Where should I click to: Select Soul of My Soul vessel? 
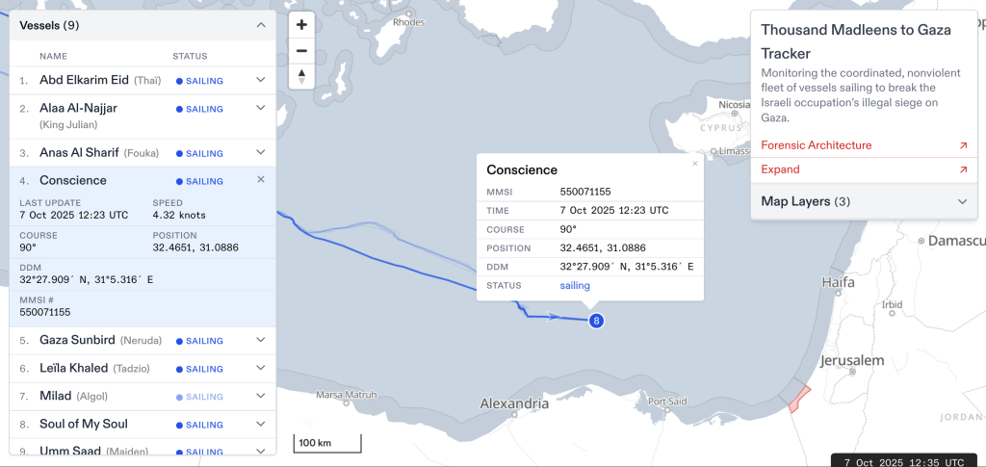[84, 424]
